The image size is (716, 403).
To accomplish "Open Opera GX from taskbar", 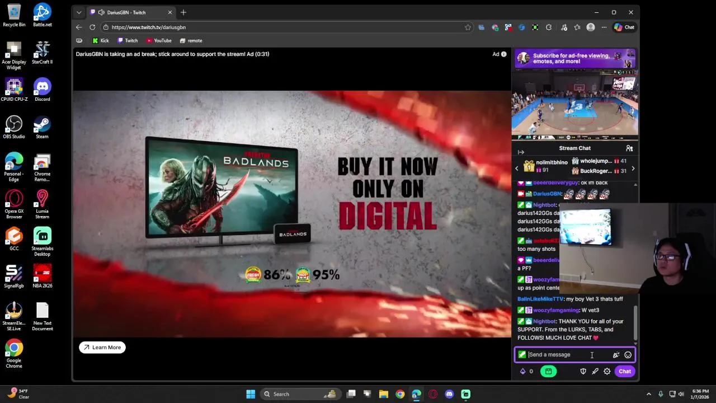I will 432,394.
